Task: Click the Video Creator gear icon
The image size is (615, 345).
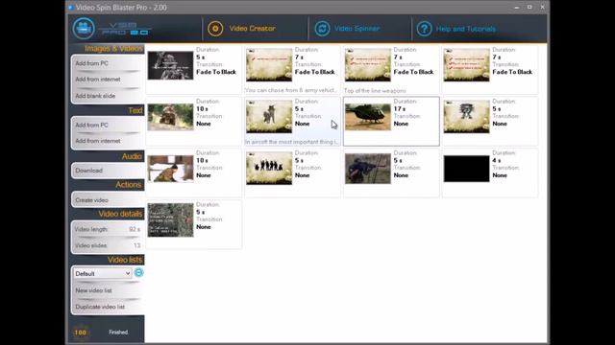Action: [215, 29]
